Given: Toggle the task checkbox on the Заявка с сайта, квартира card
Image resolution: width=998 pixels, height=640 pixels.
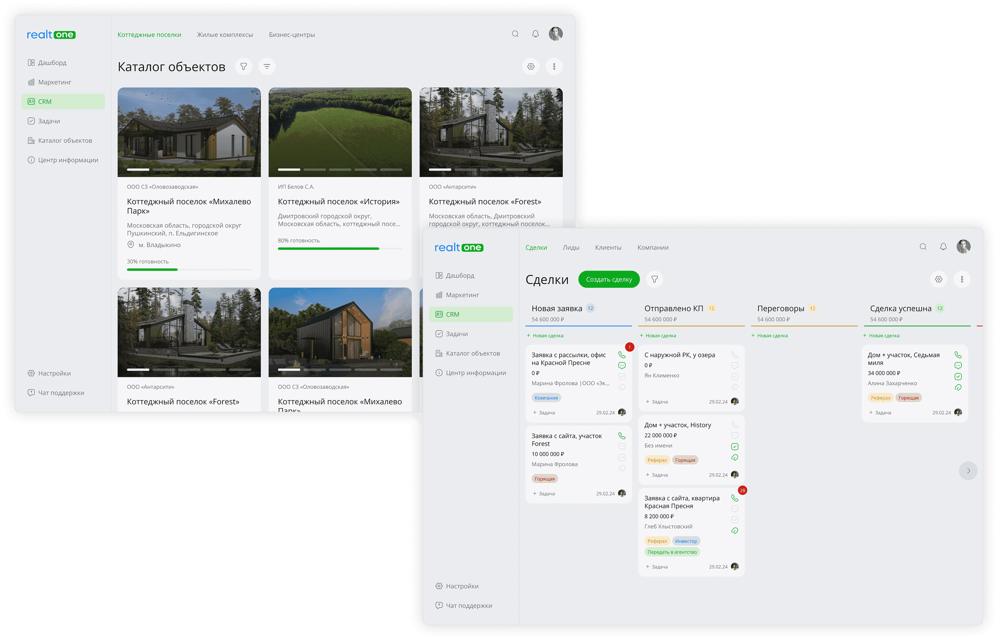Looking at the screenshot, I should pos(735,520).
